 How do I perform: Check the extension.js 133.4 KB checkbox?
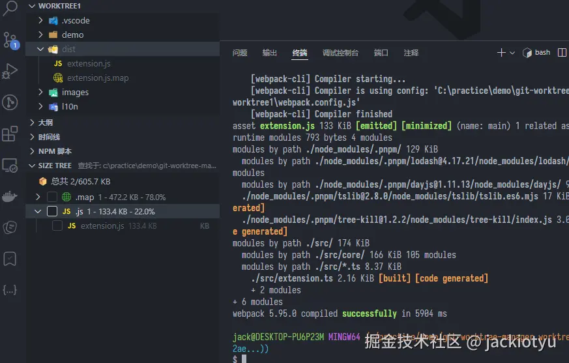point(57,225)
